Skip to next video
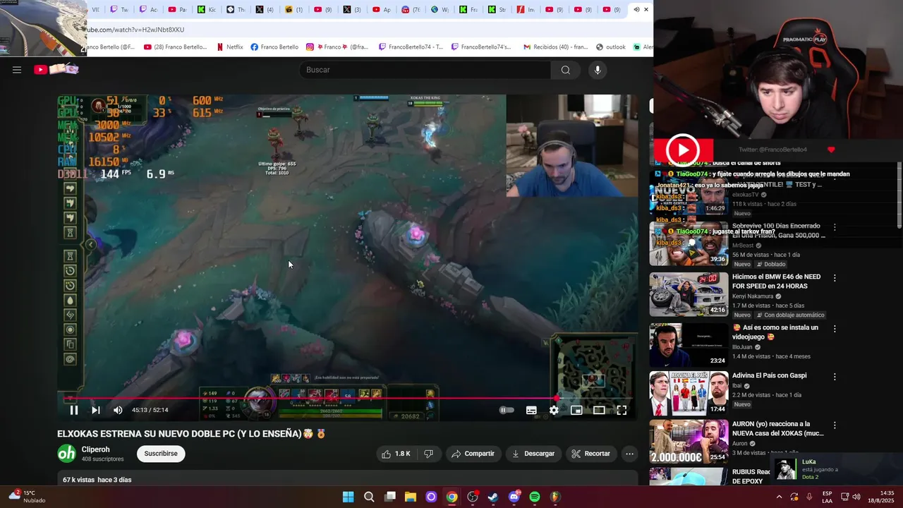Viewport: 903px width, 508px height. 96,410
